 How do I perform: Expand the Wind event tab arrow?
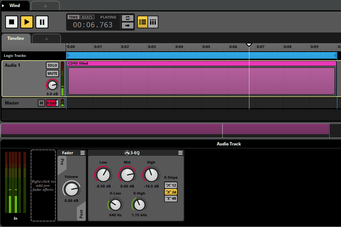3,6
